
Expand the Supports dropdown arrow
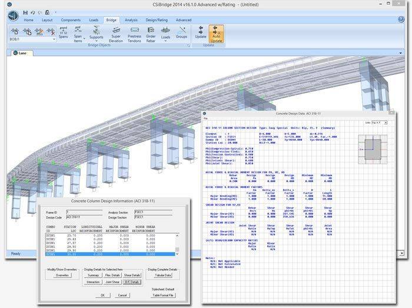(x=96, y=41)
